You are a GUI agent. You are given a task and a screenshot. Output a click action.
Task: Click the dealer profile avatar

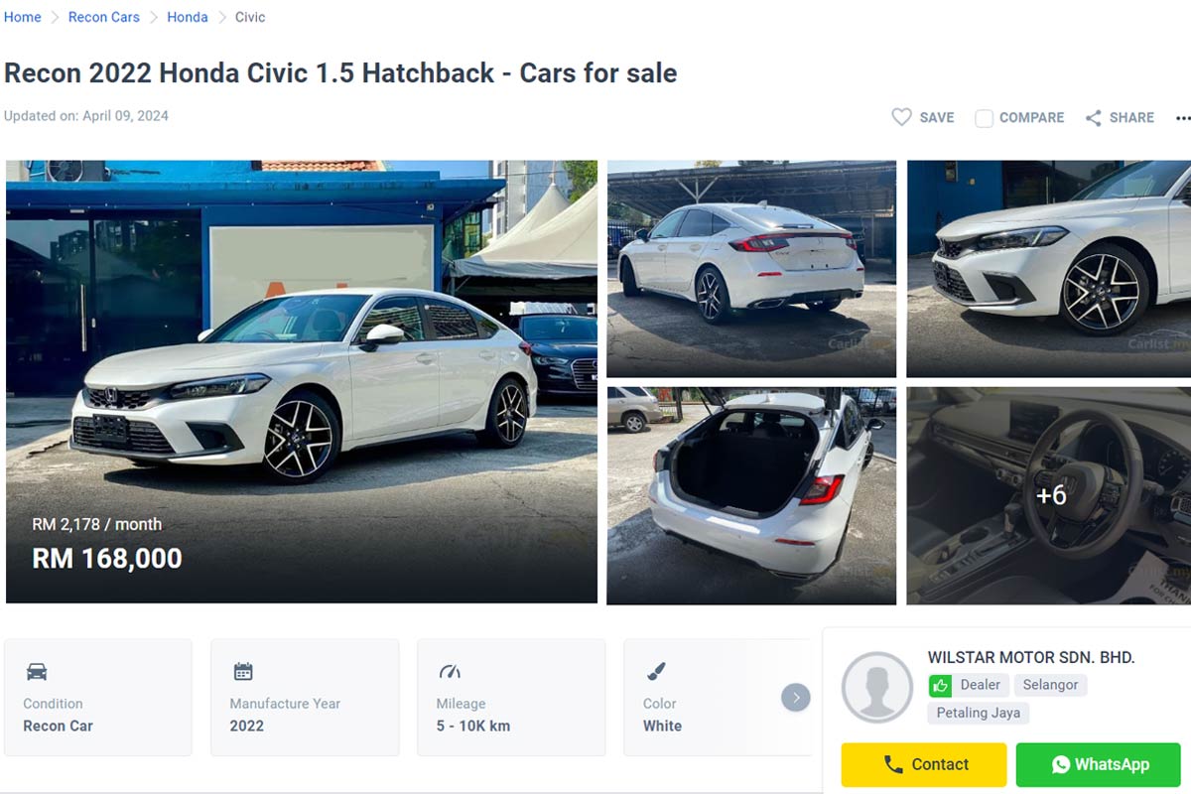[877, 687]
